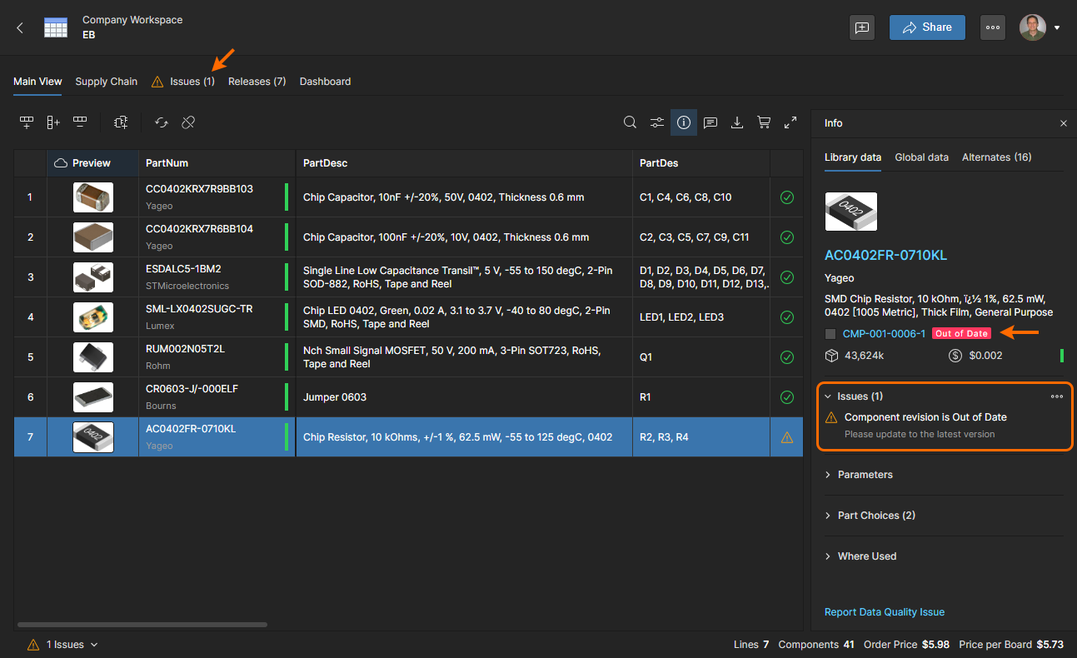Switch to the Supply Chain tab
Screen dimensions: 1077x658
[106, 82]
